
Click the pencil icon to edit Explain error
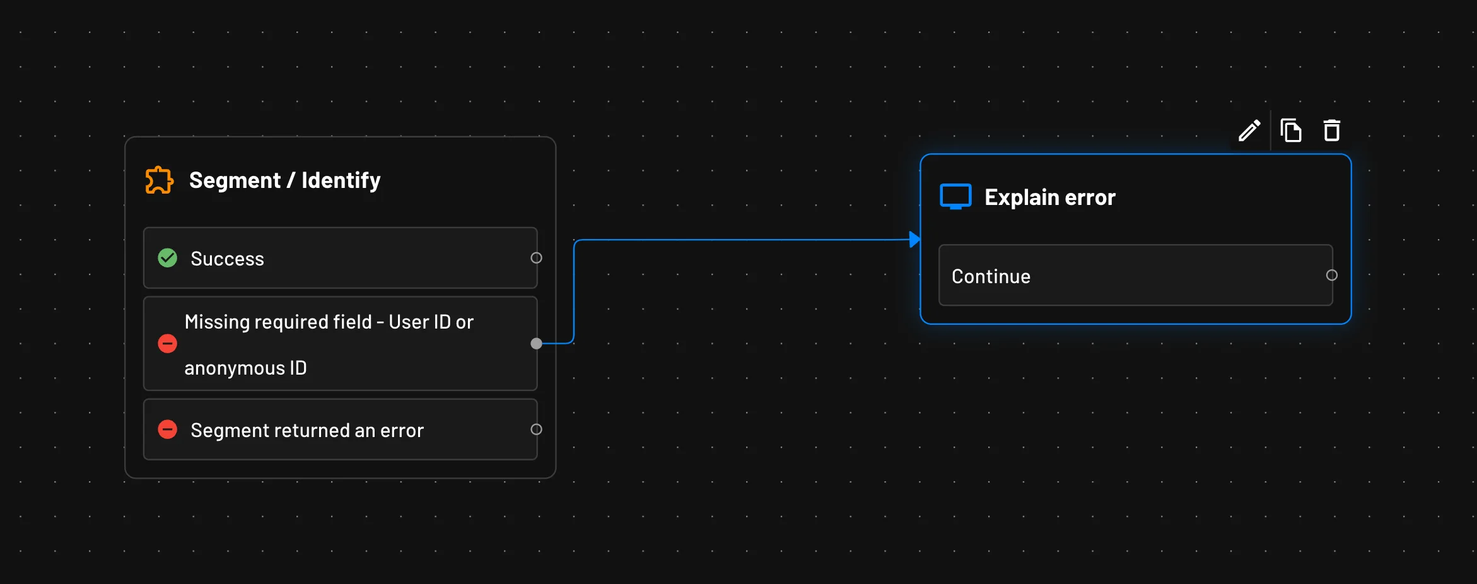point(1249,130)
